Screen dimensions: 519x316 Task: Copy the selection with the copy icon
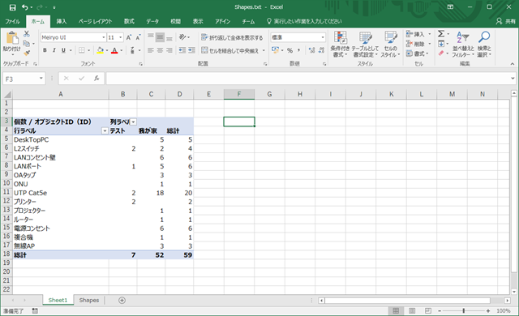tap(27, 43)
